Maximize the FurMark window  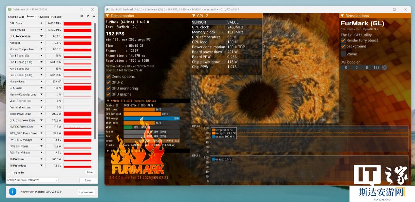click(x=394, y=9)
